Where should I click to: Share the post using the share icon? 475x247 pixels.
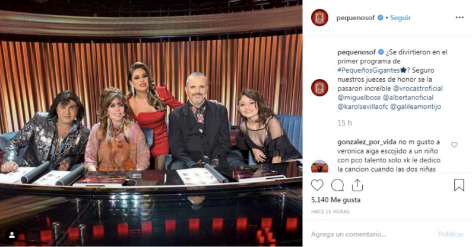pyautogui.click(x=357, y=185)
